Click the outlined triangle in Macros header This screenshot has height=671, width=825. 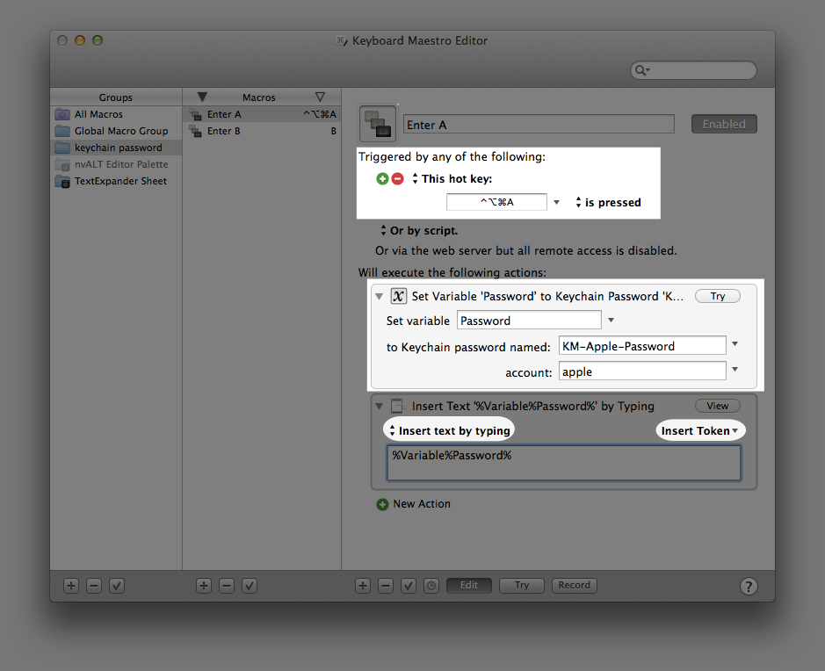[320, 97]
